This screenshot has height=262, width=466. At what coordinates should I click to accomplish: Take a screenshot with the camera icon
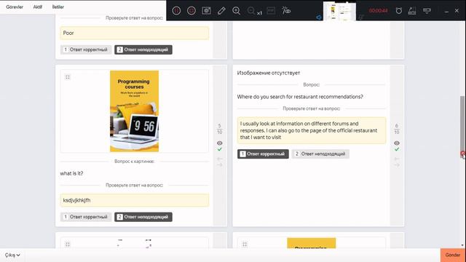[206, 11]
